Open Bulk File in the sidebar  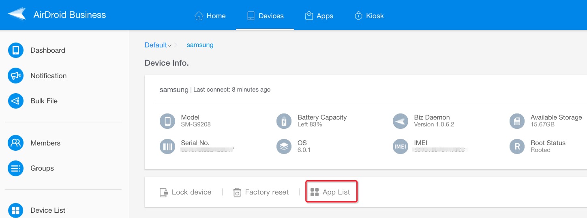(33, 101)
